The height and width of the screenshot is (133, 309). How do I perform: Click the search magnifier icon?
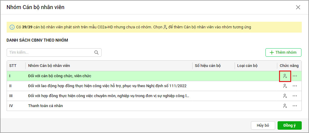point(97,52)
